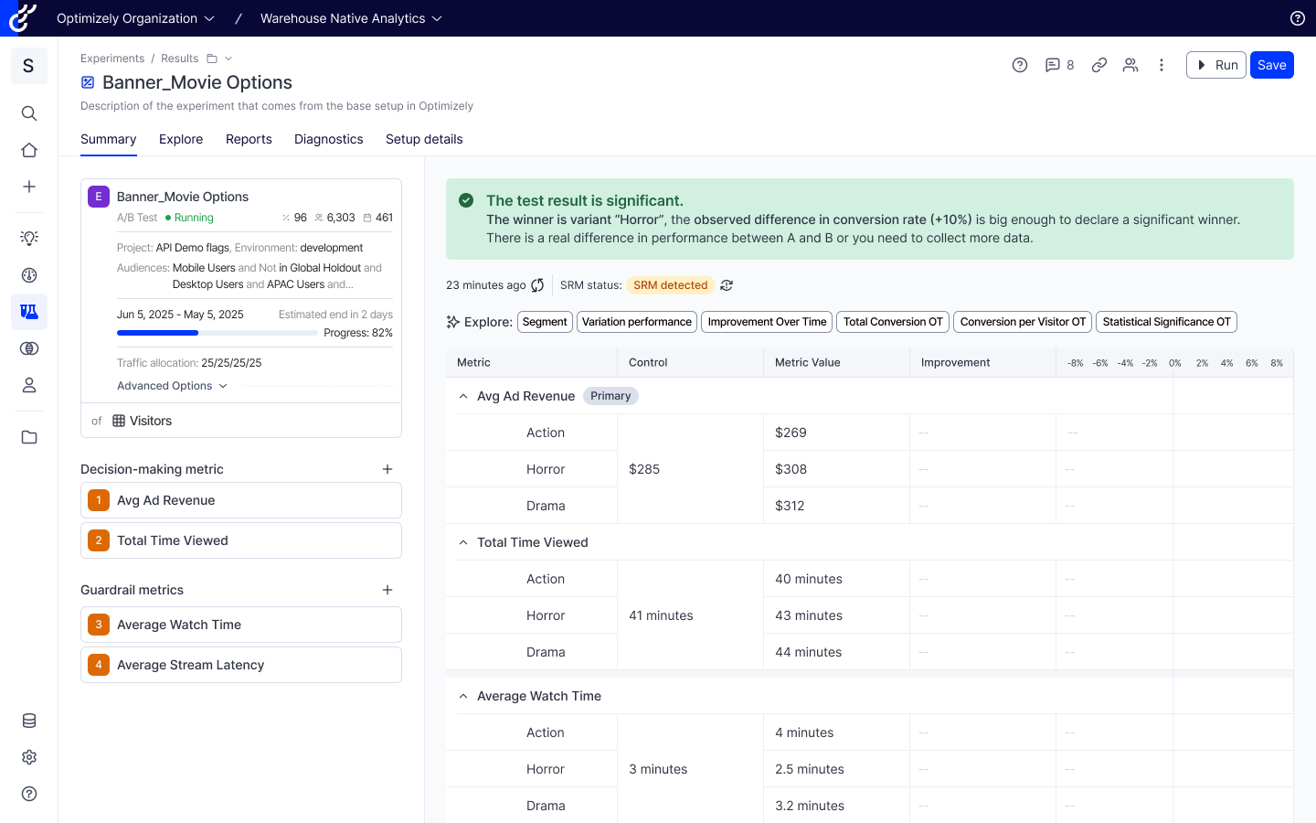
Task: Collapse the Total Time Viewed group
Action: point(463,542)
